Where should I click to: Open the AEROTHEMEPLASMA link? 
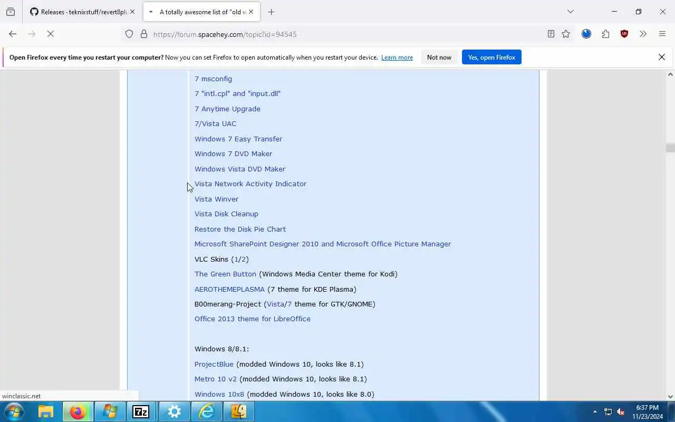[229, 289]
